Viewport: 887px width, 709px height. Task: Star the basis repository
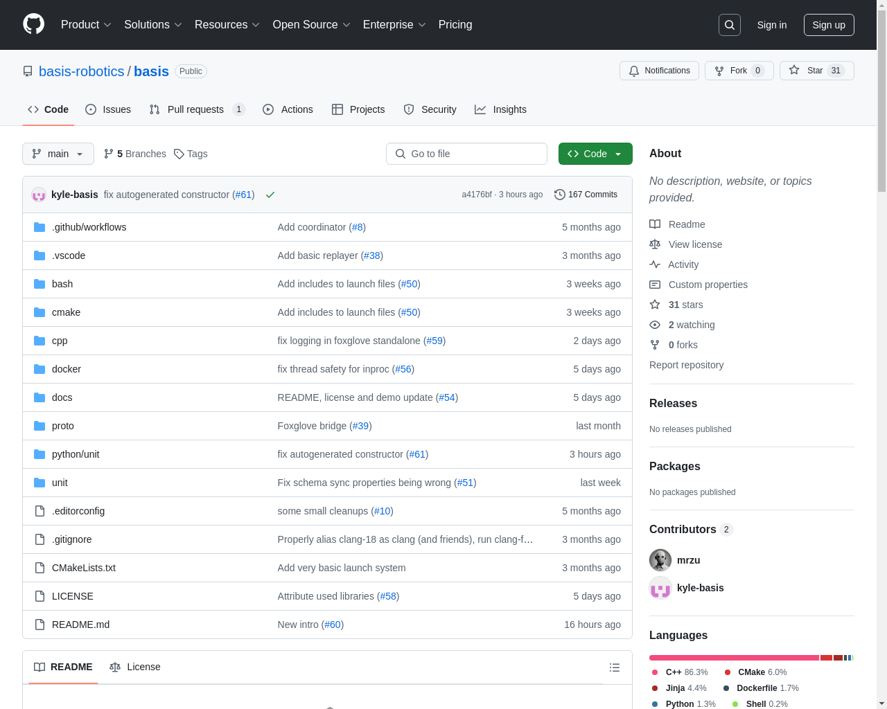[816, 71]
